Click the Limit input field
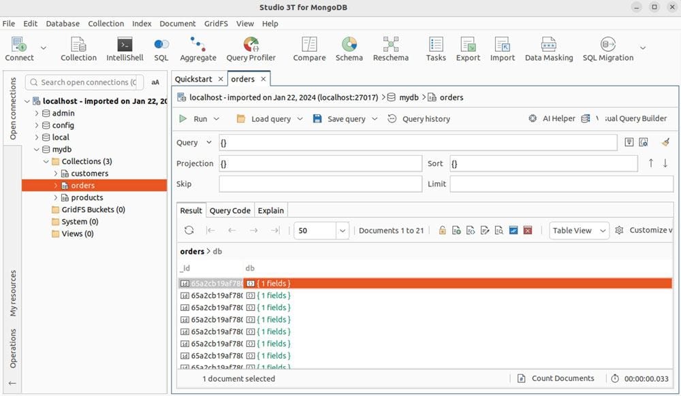This screenshot has height=396, width=681. tap(562, 184)
